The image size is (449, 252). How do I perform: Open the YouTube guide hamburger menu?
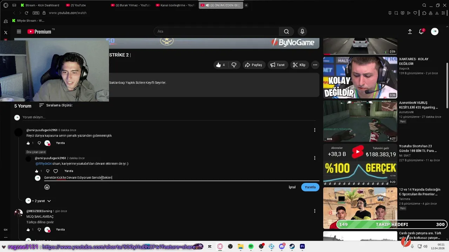pyautogui.click(x=19, y=31)
